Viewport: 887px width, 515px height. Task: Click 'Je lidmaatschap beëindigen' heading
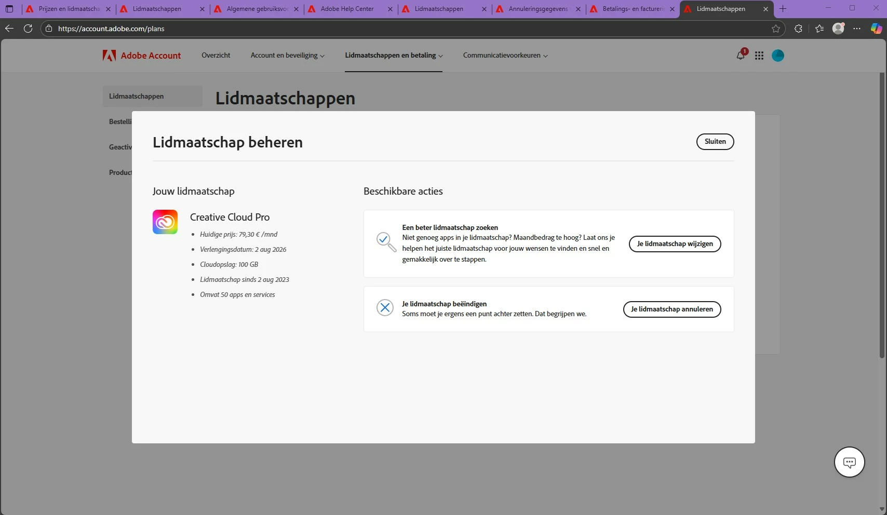coord(444,304)
